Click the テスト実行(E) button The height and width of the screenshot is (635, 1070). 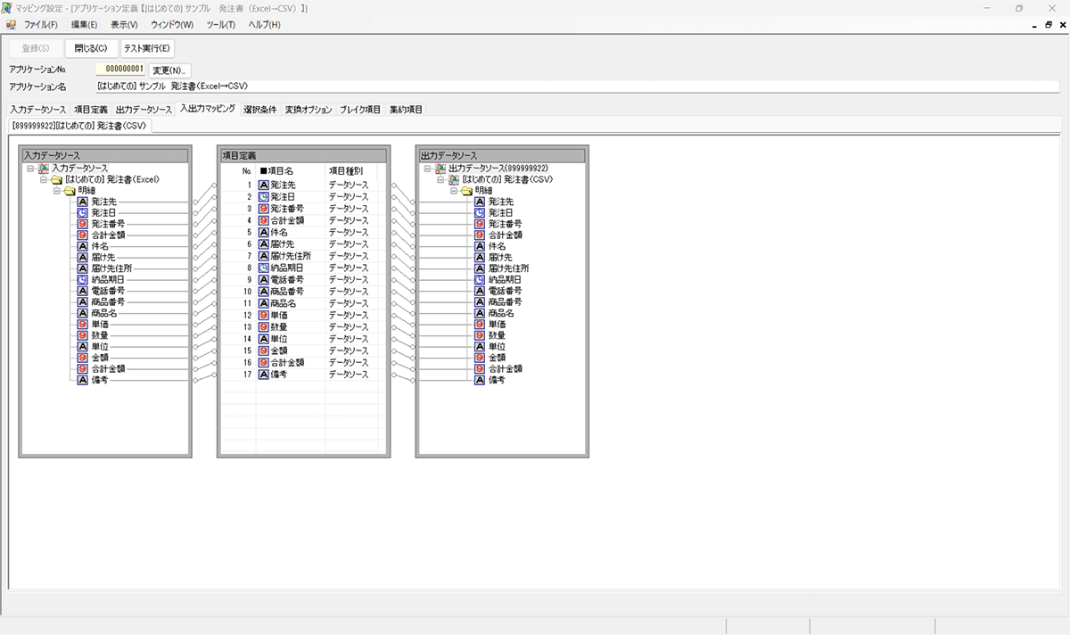[147, 48]
